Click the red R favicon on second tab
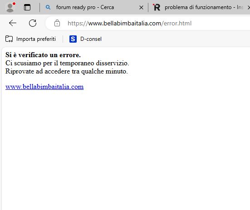Screen dimensions: 250x210 [x=156, y=7]
